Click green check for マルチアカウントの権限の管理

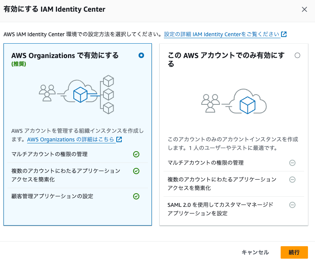[x=136, y=154]
